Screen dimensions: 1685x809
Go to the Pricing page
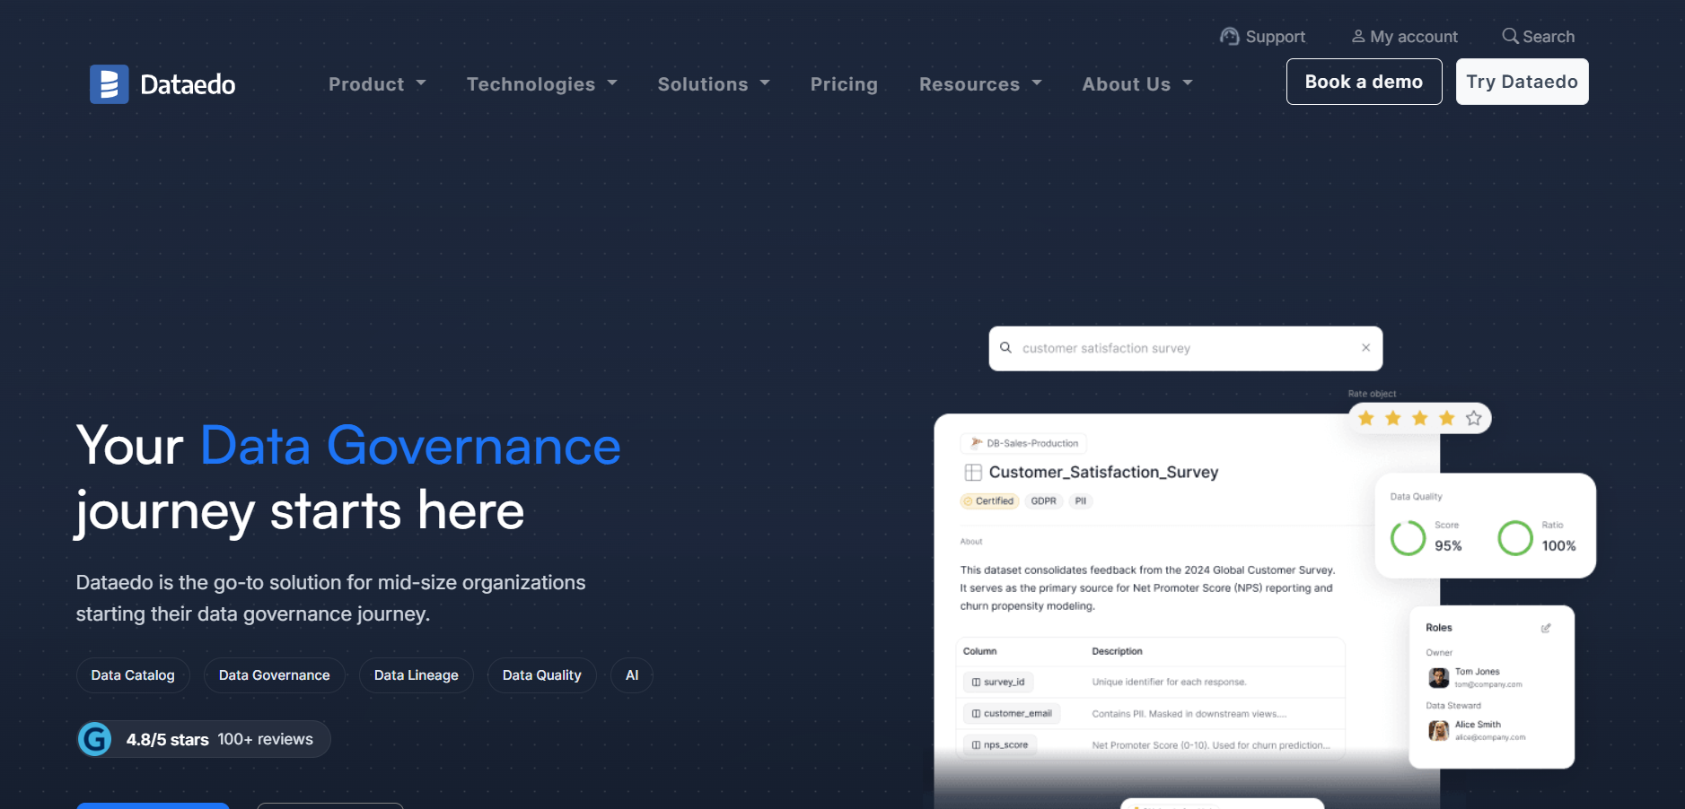point(844,84)
